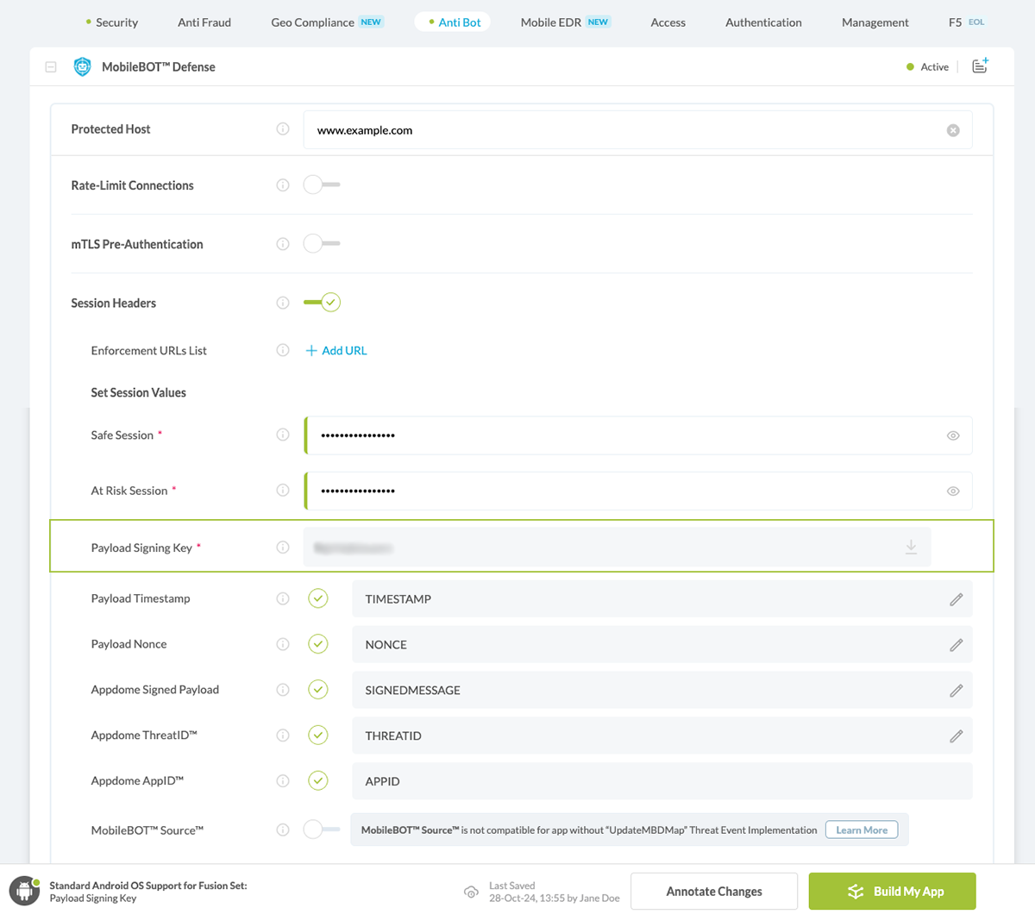Open the annotation notes icon beside Active

(980, 66)
